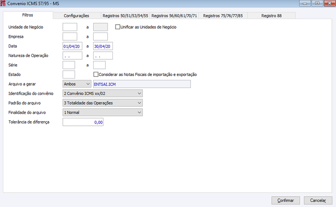Click the first Empresa input field
Screen dimensions: 336x207
coord(70,36)
